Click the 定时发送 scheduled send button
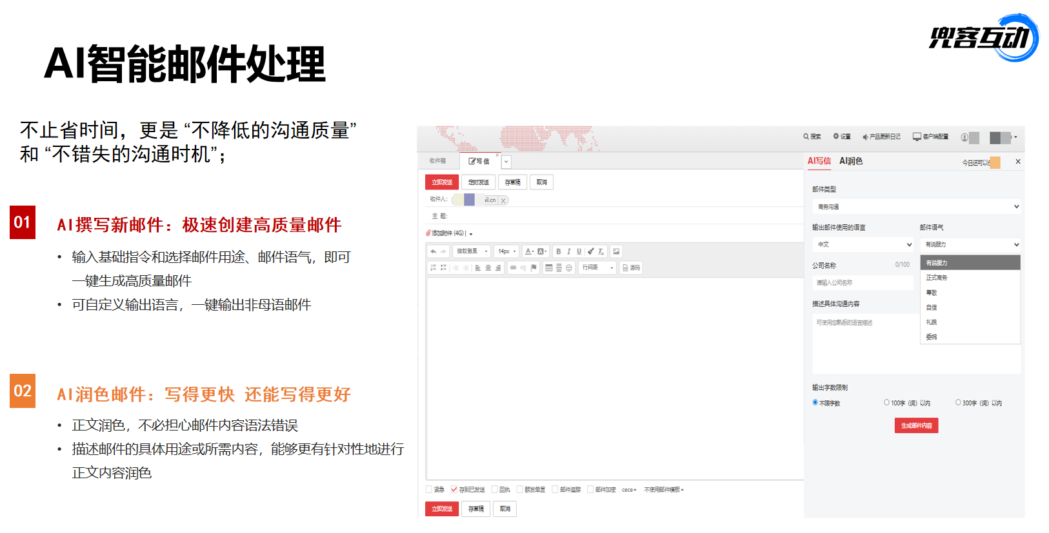Image resolution: width=1049 pixels, height=533 pixels. tap(478, 182)
